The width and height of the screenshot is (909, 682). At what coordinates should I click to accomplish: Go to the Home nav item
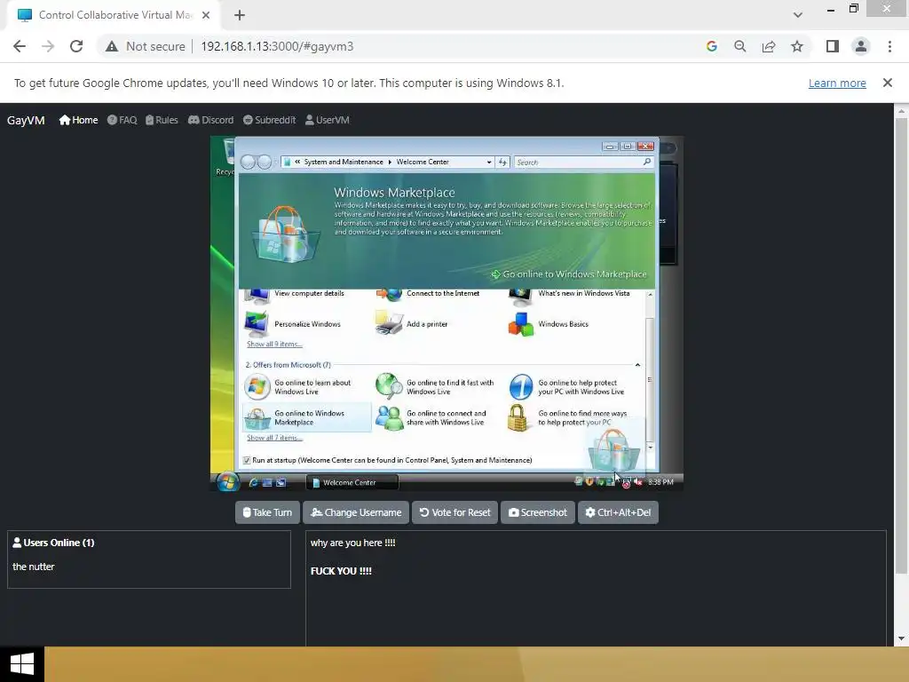[x=78, y=120]
